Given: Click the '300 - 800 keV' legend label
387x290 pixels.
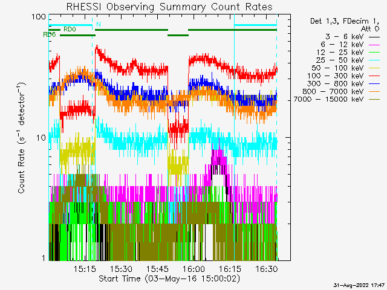Looking at the screenshot, I should tap(336, 84).
